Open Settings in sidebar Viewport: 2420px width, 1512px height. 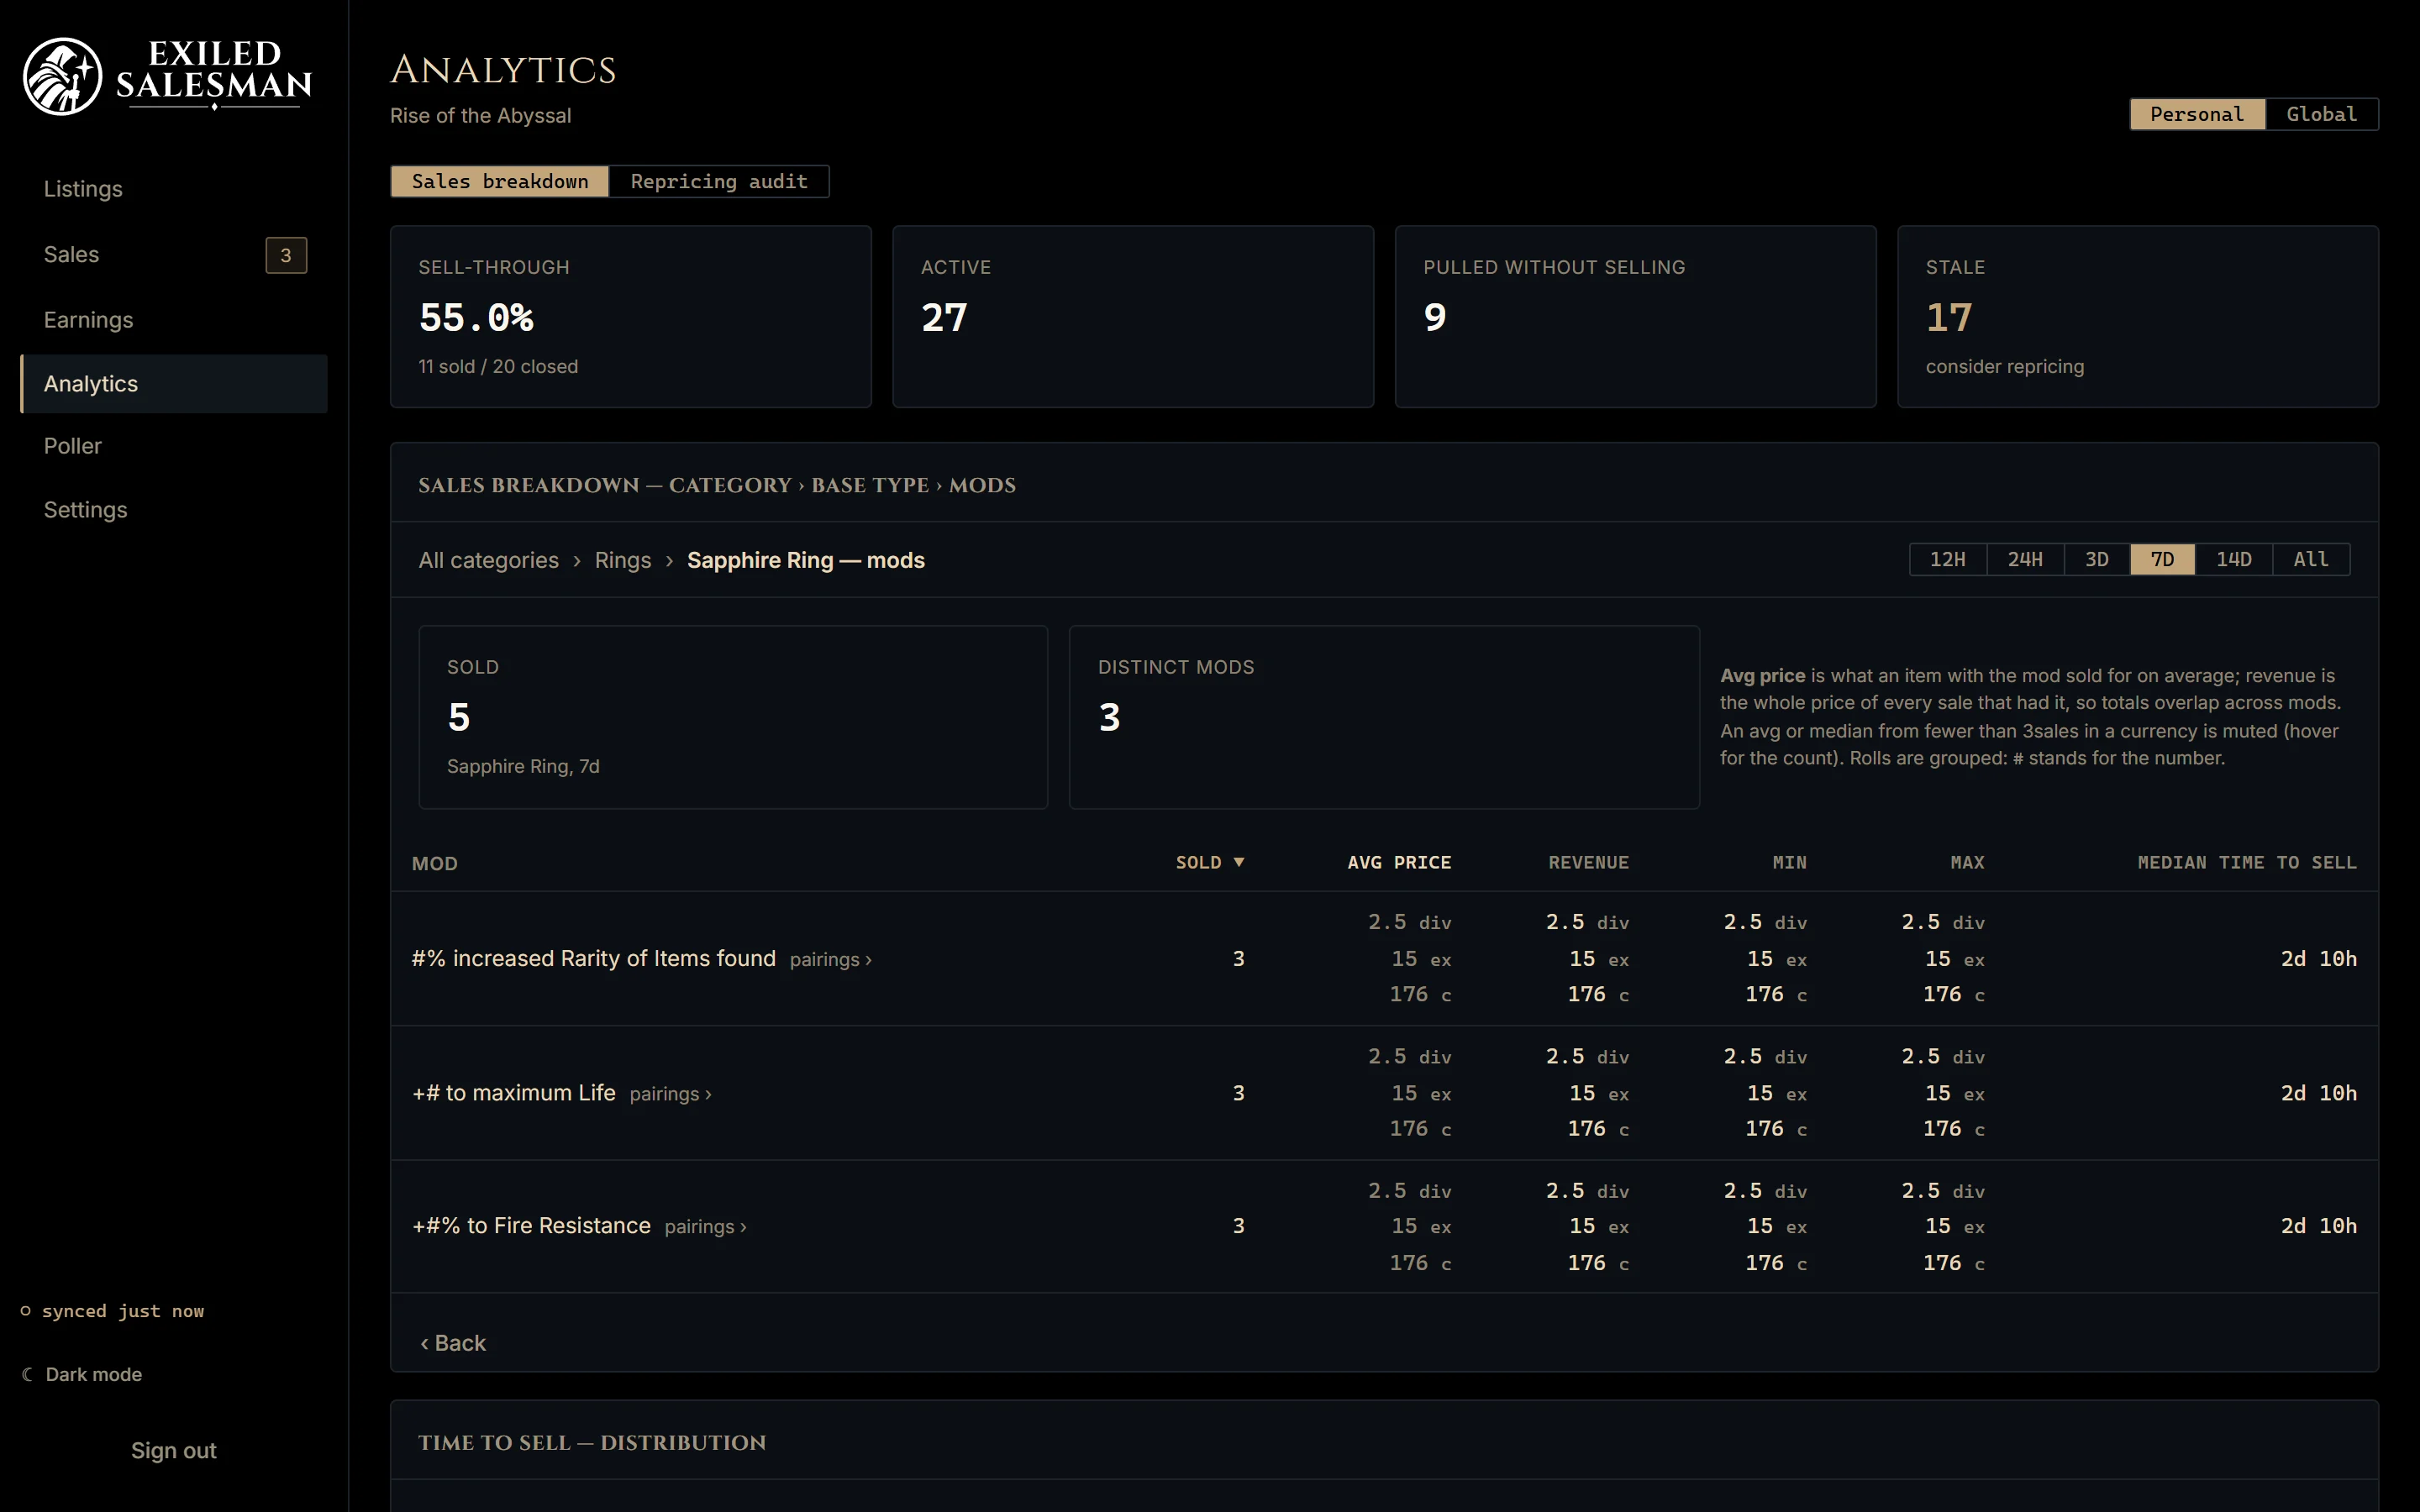tap(174, 510)
